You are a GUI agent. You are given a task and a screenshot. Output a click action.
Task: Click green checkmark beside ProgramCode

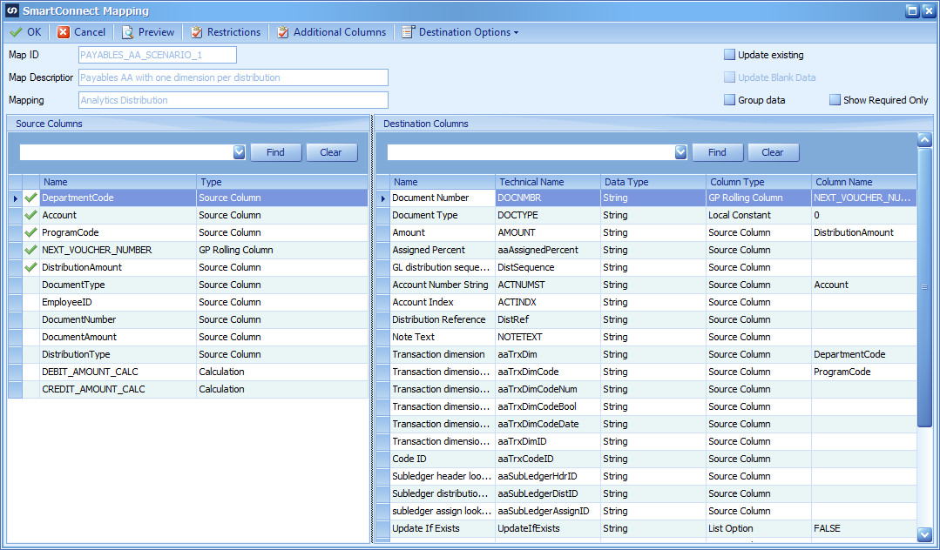pos(31,232)
